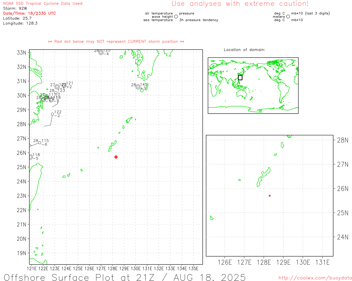Click the red dot disclaimer text line
352x281 pixels.
tap(116, 41)
